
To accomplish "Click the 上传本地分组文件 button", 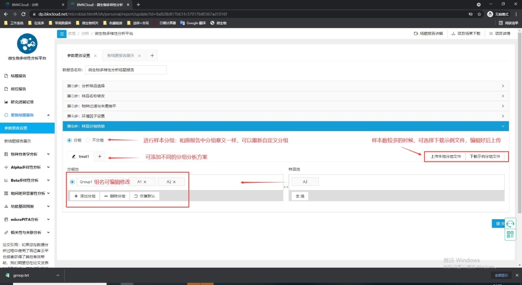I will pos(445,156).
